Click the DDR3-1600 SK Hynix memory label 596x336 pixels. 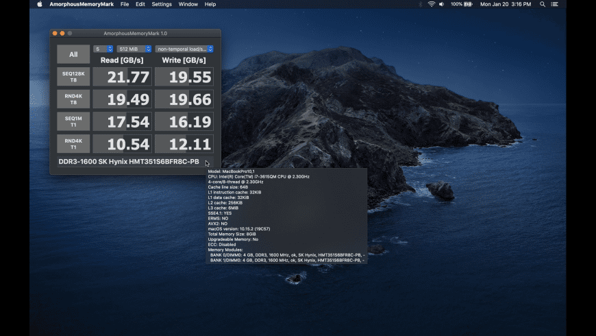click(129, 163)
